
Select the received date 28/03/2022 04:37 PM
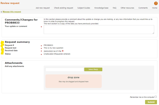point(52,51)
